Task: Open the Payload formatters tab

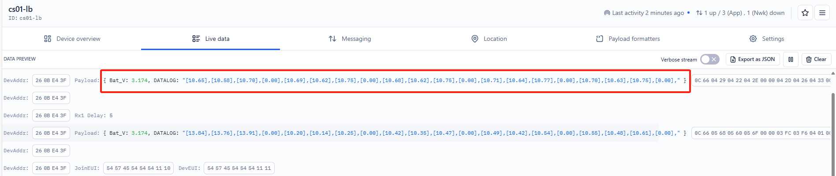Action: (628, 39)
